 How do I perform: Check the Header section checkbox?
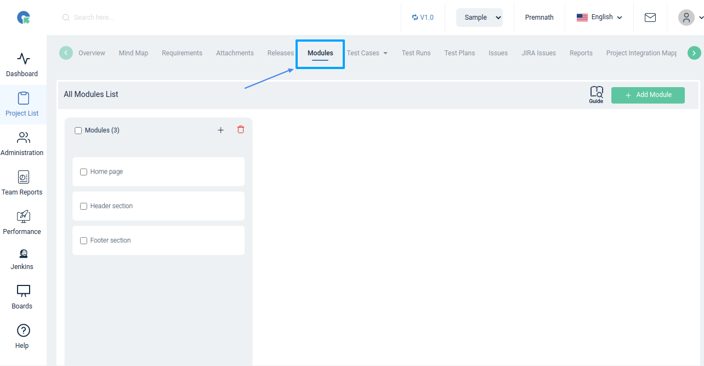click(x=84, y=207)
